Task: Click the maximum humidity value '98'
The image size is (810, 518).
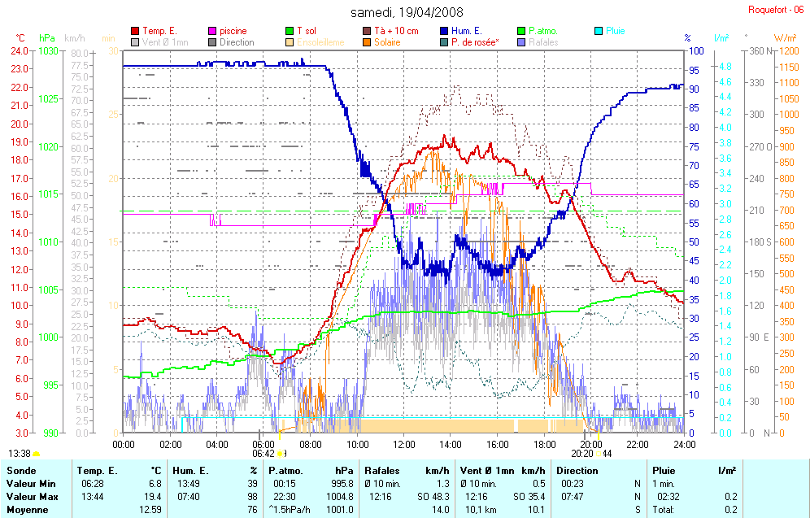Action: click(x=253, y=497)
